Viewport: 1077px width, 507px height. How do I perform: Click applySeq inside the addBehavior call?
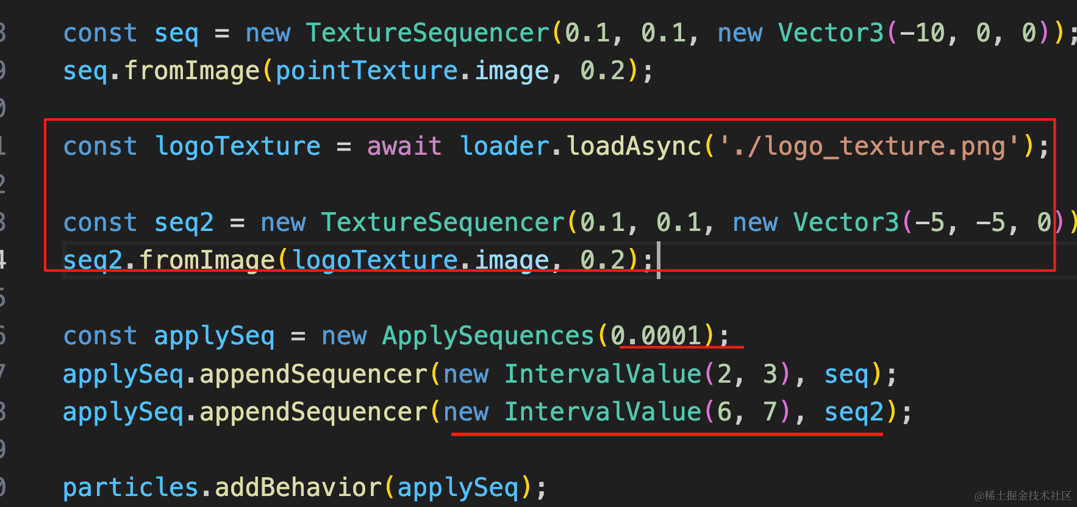point(457,488)
